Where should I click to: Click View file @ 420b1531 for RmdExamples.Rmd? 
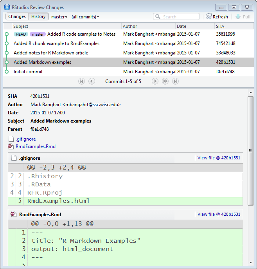point(219,214)
